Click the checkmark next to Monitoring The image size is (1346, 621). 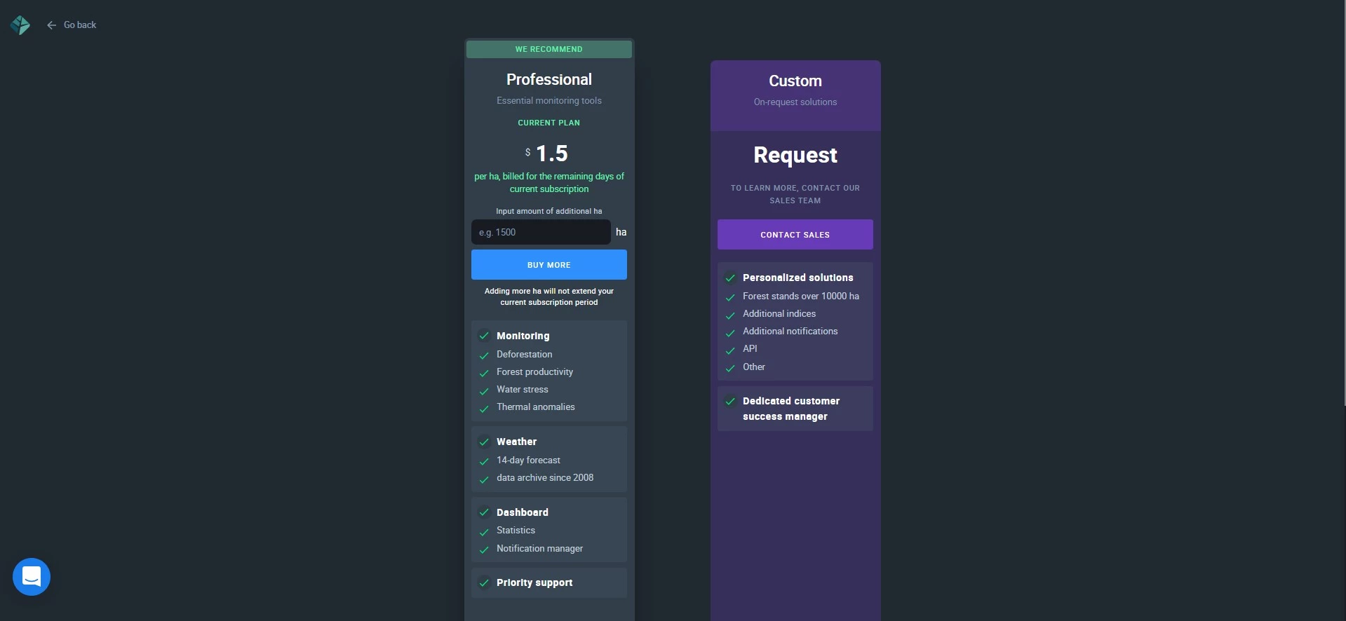coord(484,336)
